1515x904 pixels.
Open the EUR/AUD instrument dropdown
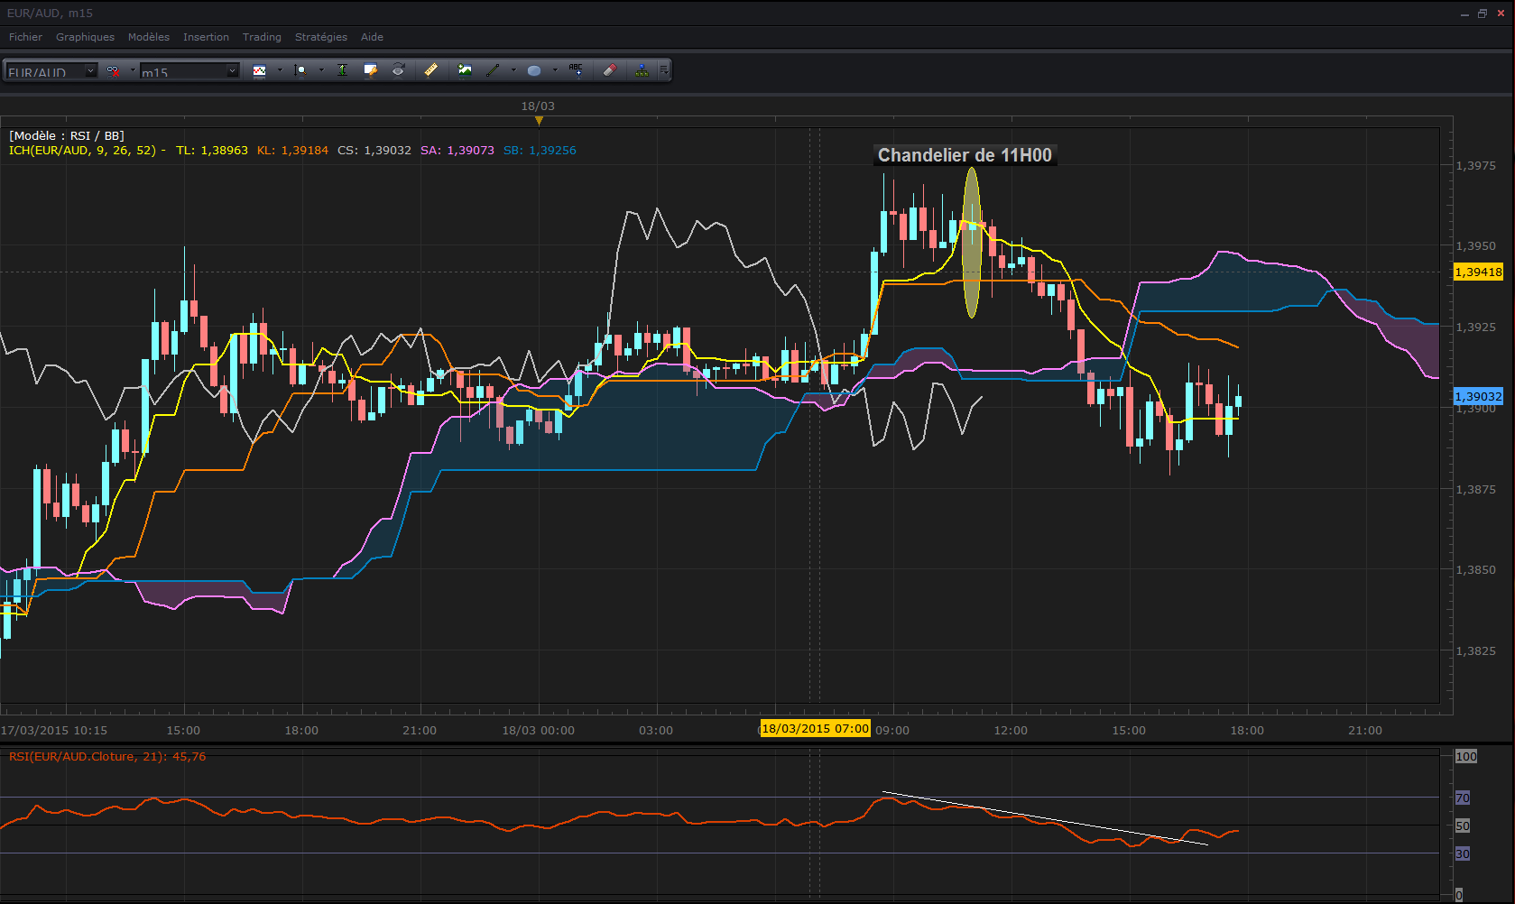(x=51, y=71)
